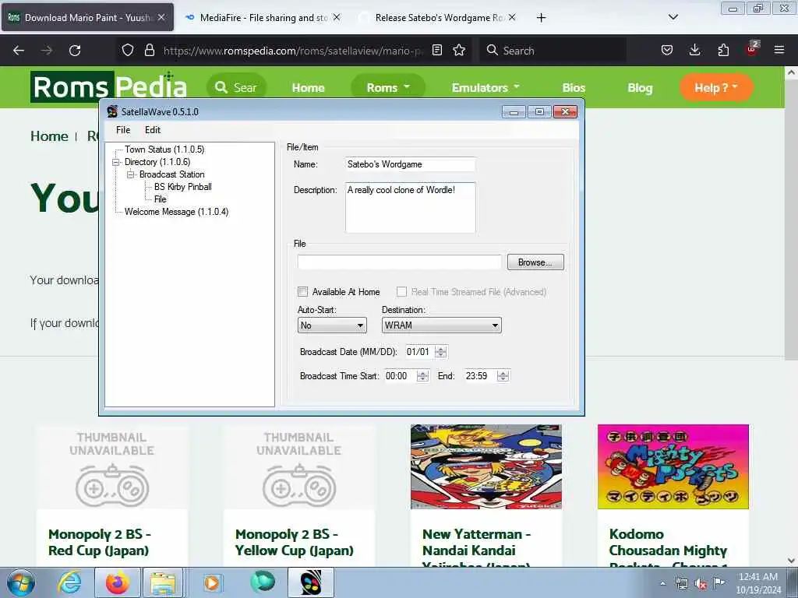Open Monopoly 2 BS - Red Cup link

[99, 542]
